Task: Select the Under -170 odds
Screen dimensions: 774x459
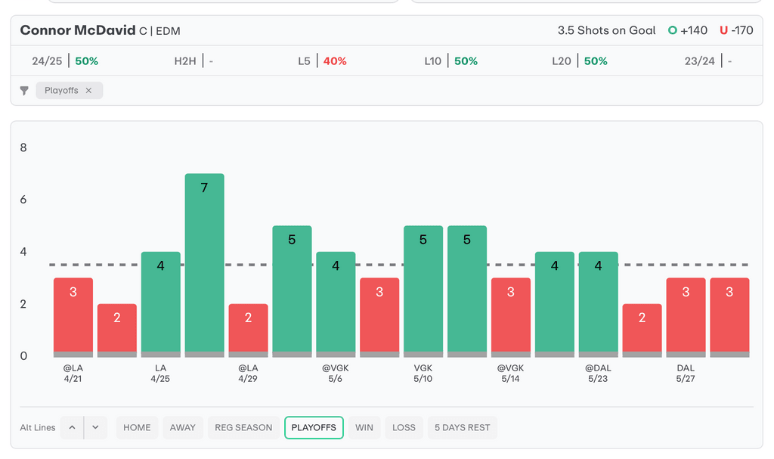Action: click(x=736, y=31)
